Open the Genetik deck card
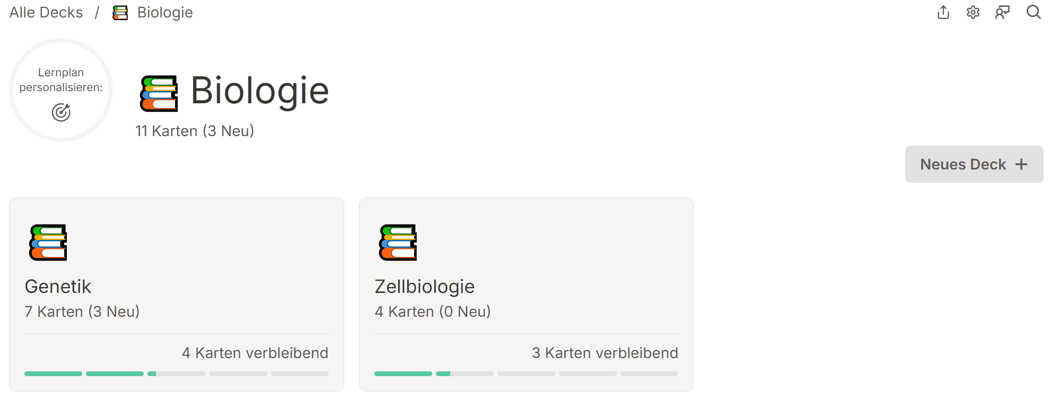 [176, 294]
